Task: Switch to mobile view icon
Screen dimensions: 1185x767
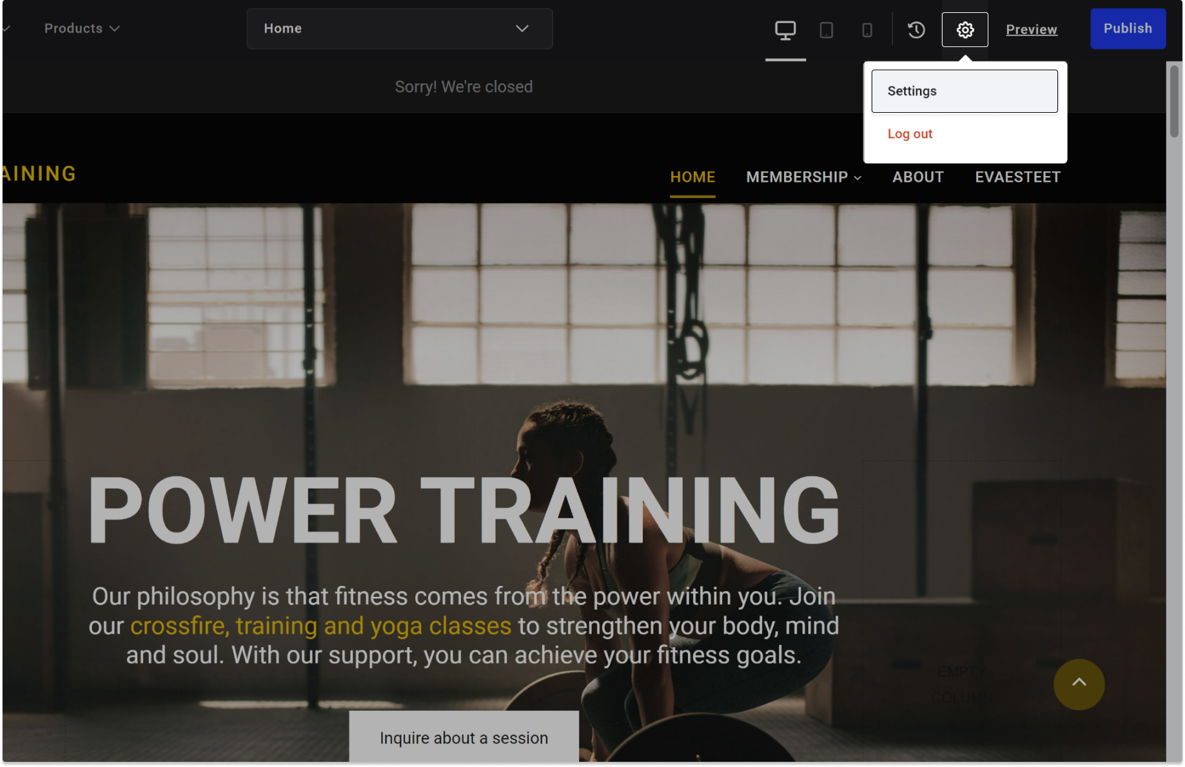Action: (867, 30)
